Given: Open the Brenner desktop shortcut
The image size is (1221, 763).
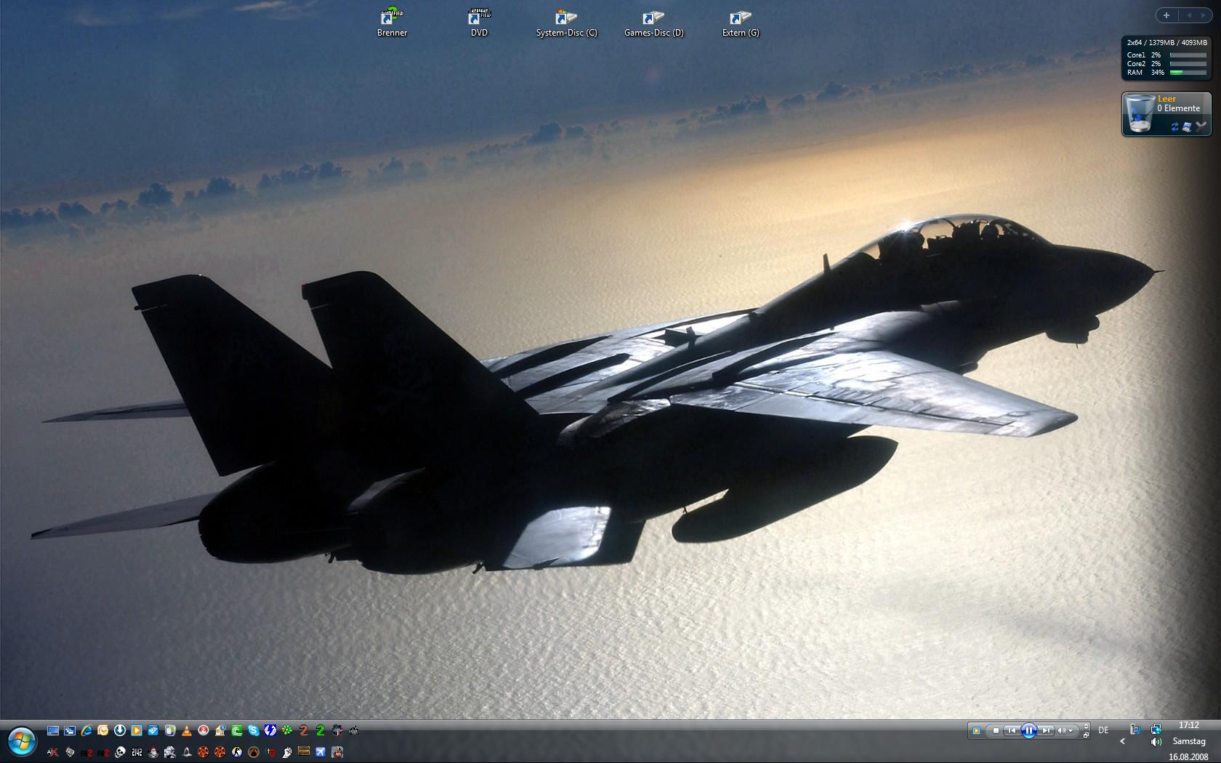Looking at the screenshot, I should tap(392, 22).
